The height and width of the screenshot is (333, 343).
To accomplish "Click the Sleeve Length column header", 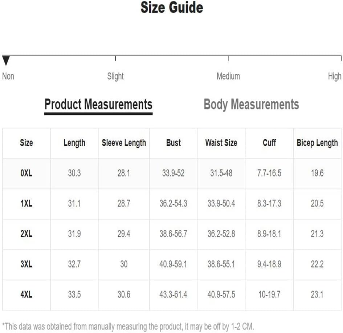I will tap(124, 143).
